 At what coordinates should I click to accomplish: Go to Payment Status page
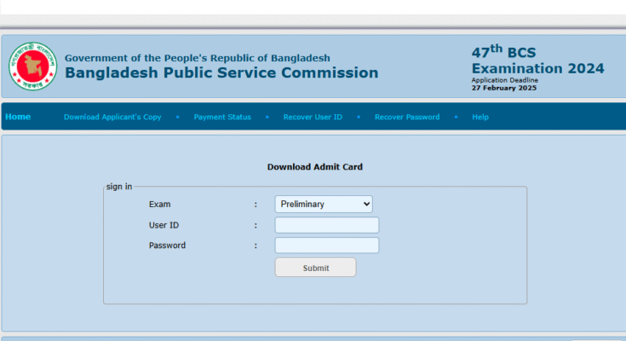(x=222, y=117)
